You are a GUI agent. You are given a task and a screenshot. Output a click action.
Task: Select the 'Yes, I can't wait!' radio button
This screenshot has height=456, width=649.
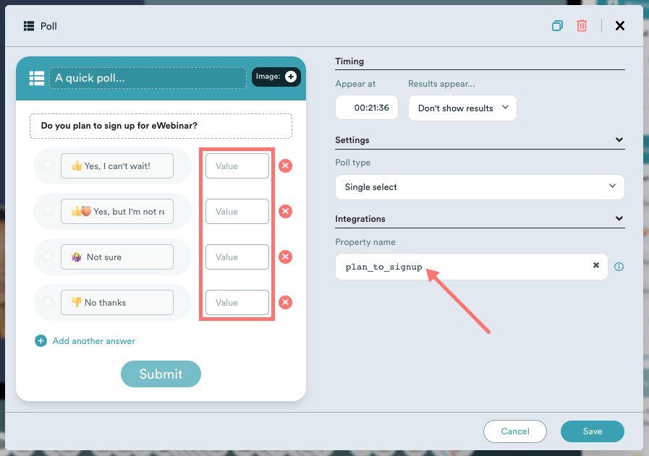click(x=48, y=165)
